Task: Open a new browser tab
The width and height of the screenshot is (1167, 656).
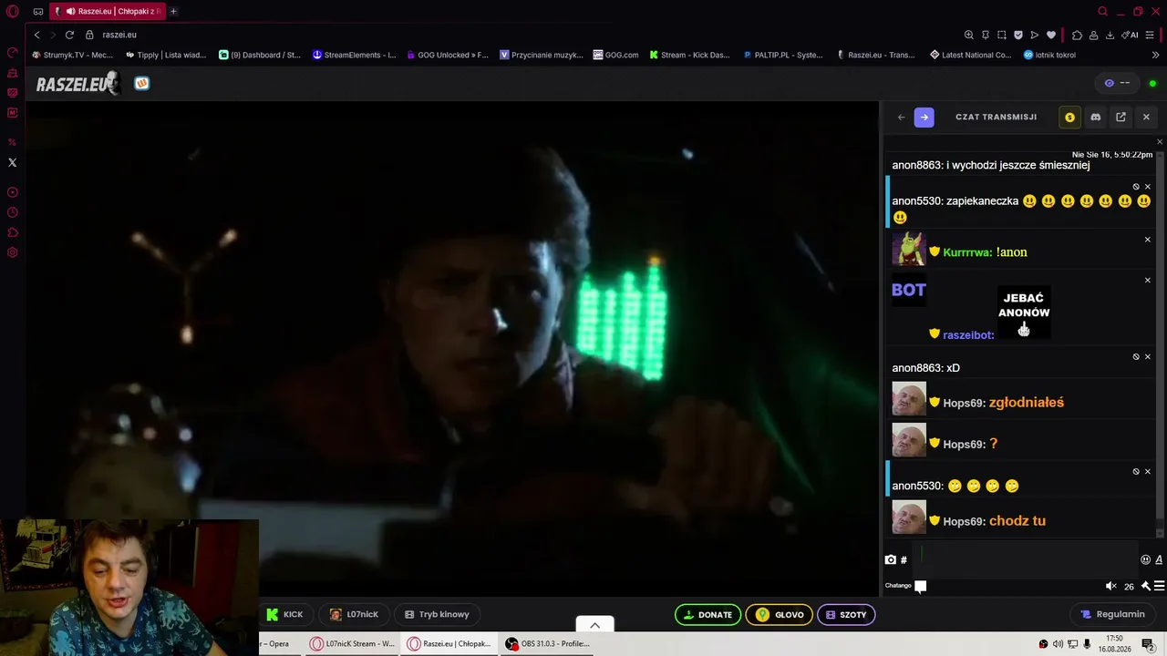Action: click(173, 12)
